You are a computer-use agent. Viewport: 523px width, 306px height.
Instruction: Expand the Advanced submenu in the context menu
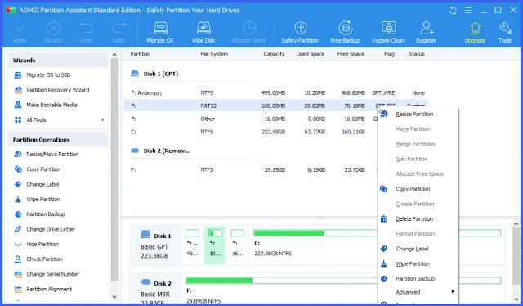coord(418,292)
